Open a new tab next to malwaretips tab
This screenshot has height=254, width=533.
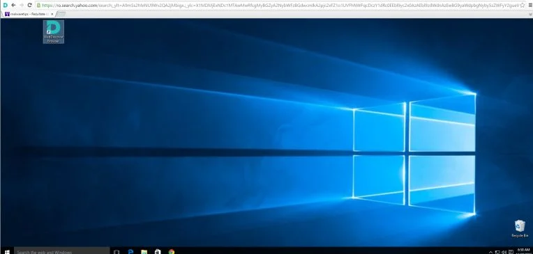[61, 14]
